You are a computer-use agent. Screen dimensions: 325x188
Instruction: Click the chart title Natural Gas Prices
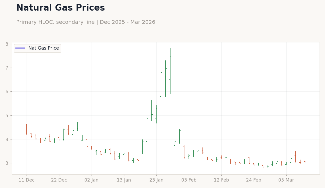tap(61, 8)
